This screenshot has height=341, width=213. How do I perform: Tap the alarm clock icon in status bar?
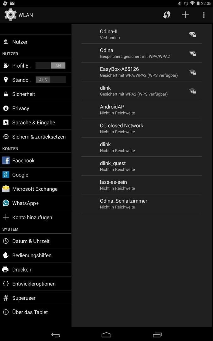pos(186,3)
